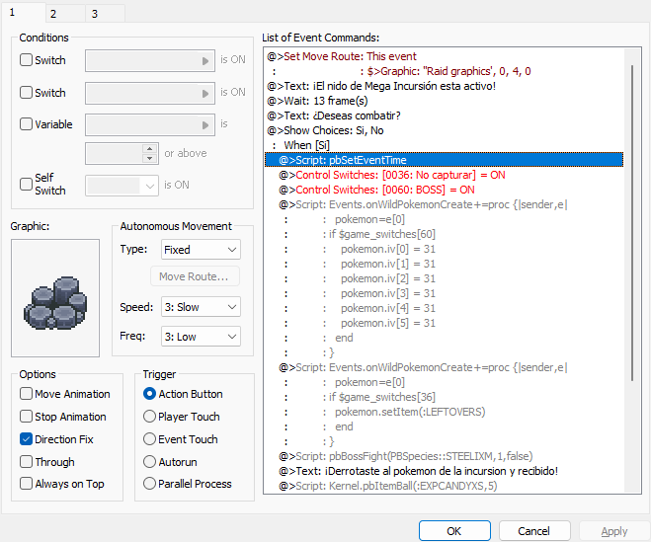This screenshot has height=542, width=651.
Task: Enable the Self Switch condition checkbox
Action: [x=27, y=184]
